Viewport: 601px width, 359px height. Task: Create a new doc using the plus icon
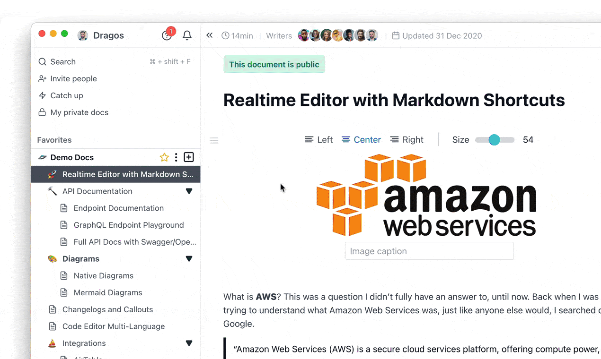[188, 157]
